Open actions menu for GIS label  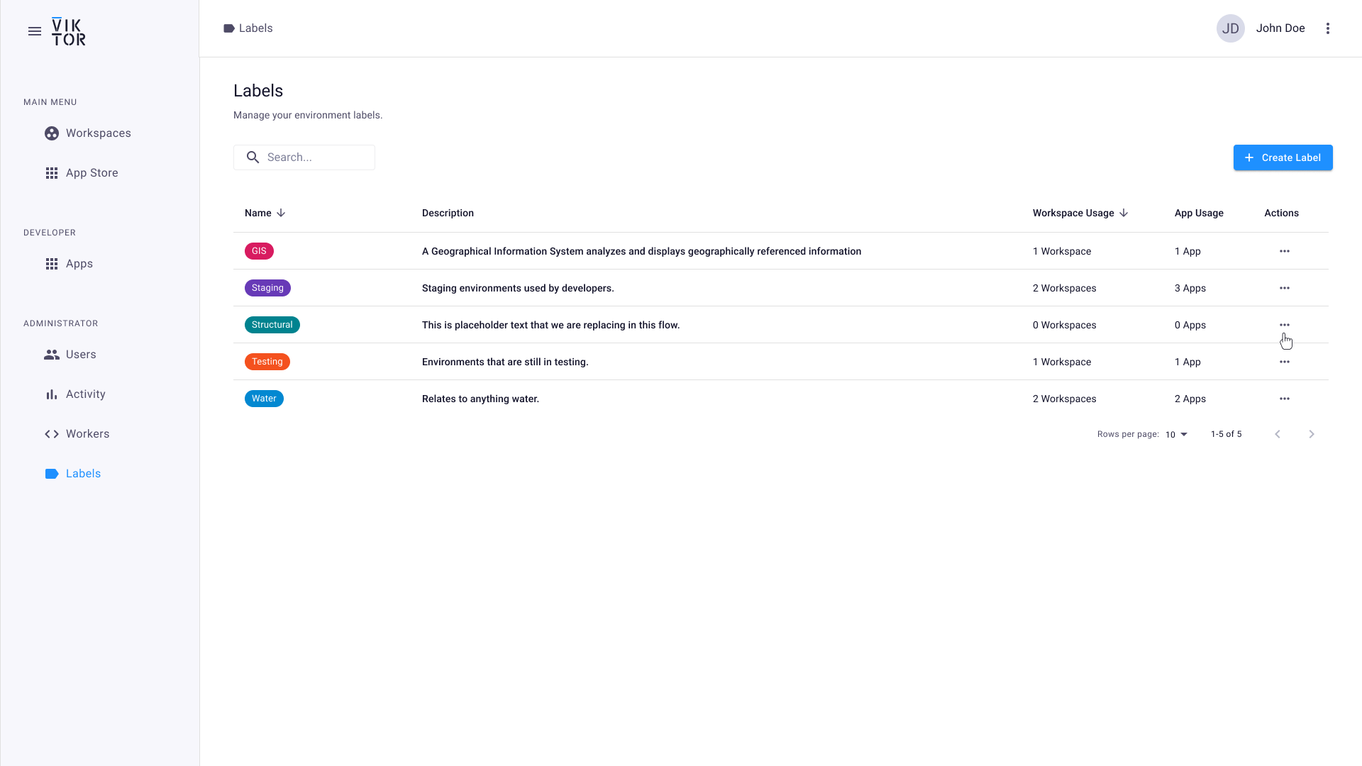coord(1285,251)
